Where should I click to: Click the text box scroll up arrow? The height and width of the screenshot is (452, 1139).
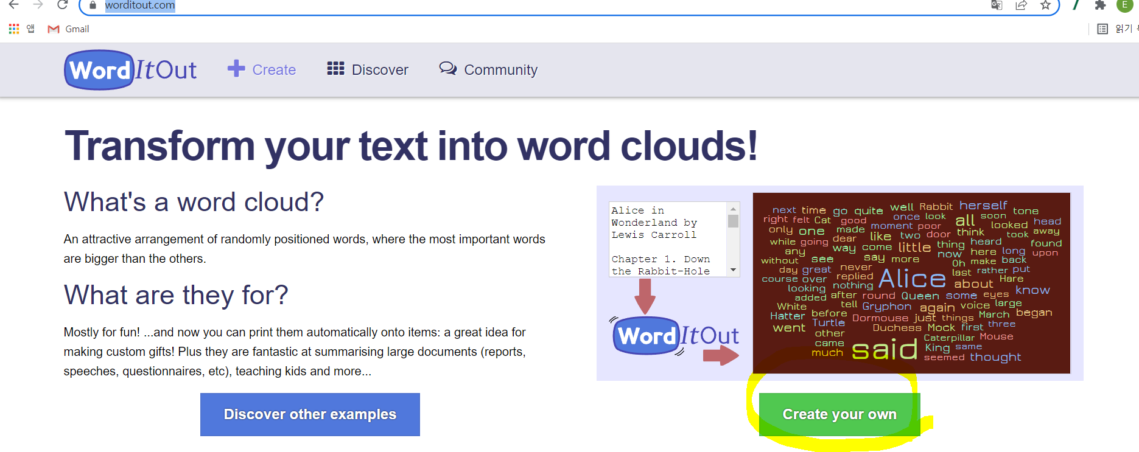734,209
